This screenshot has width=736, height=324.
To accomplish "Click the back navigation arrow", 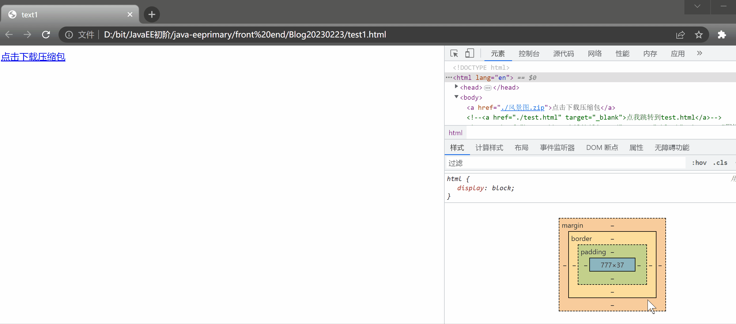I will click(9, 35).
